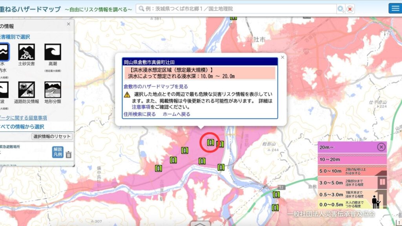Expand the bottom chevron panel handle
This screenshot has width=402, height=226.
tap(201, 224)
